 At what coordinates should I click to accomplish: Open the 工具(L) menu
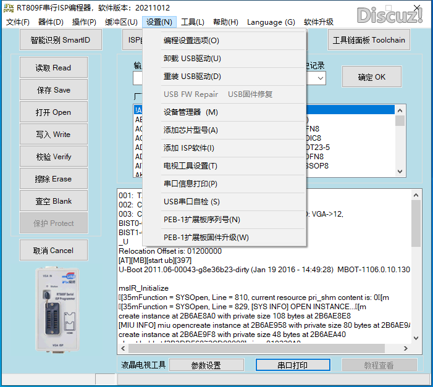(x=193, y=22)
